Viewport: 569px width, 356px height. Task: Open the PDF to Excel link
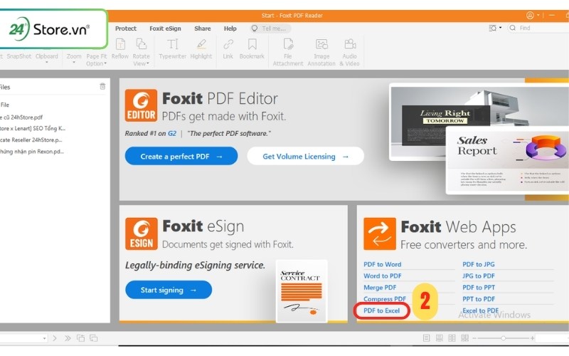point(381,310)
